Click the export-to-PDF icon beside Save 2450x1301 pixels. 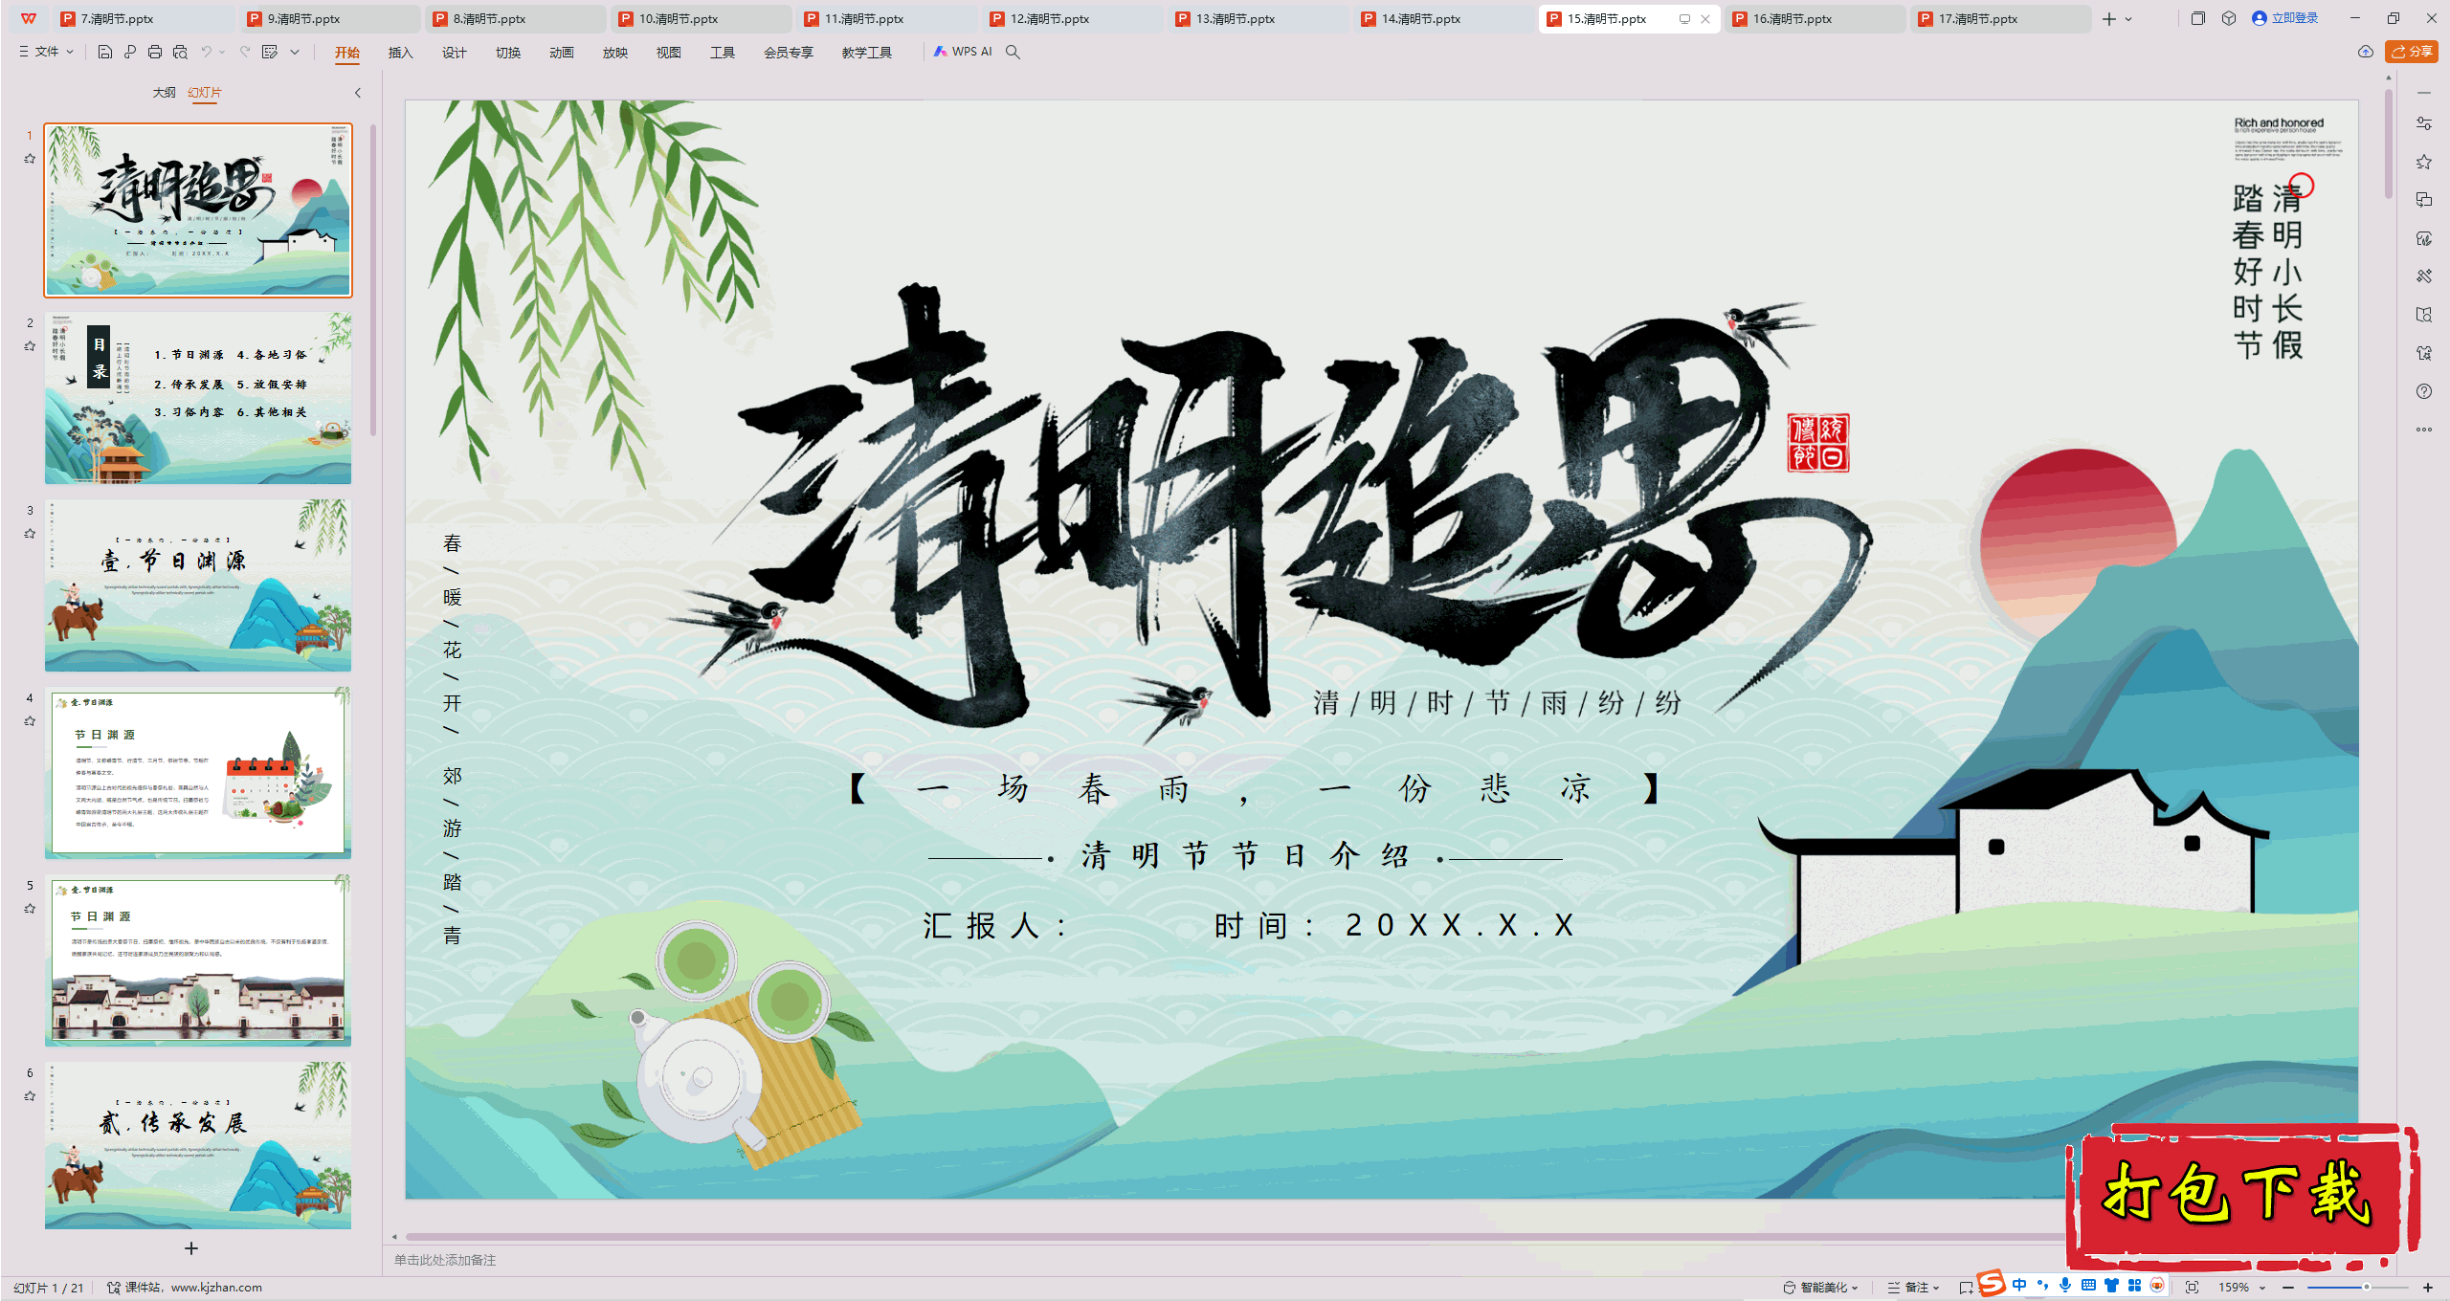click(x=130, y=53)
